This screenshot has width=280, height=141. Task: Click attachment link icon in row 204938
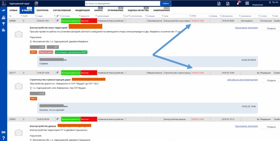click(x=57, y=21)
